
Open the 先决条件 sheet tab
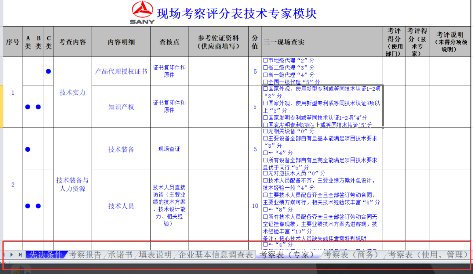[x=46, y=255]
